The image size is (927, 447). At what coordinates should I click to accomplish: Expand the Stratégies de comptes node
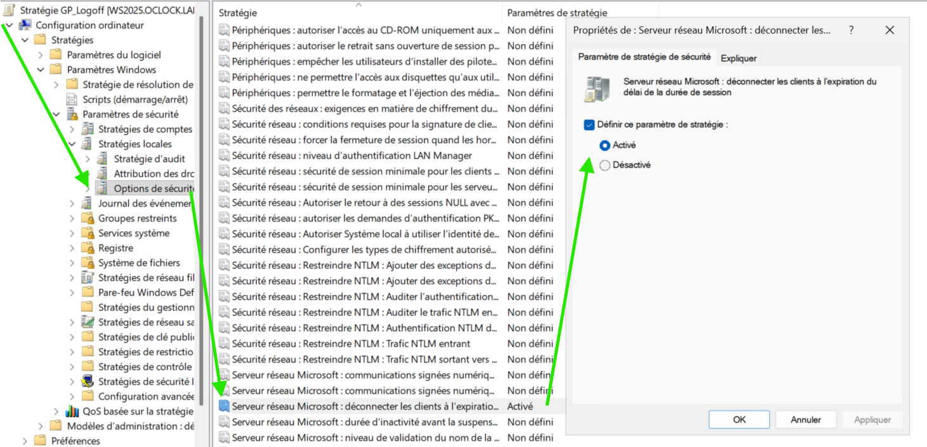pyautogui.click(x=72, y=130)
